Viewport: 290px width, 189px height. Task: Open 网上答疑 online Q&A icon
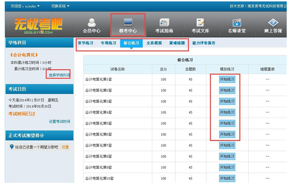click(x=273, y=22)
